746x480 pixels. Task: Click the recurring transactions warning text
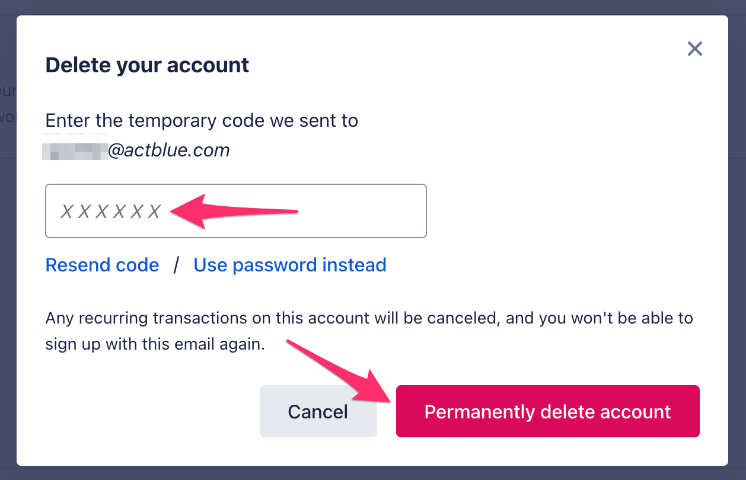[x=369, y=318]
